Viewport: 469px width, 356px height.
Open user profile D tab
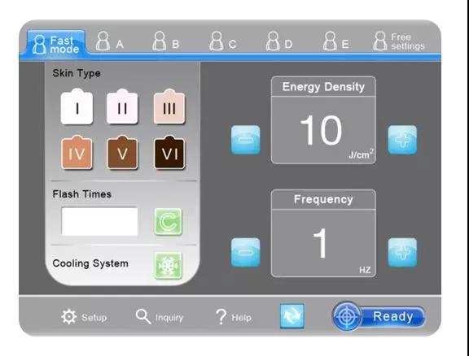[x=279, y=41]
